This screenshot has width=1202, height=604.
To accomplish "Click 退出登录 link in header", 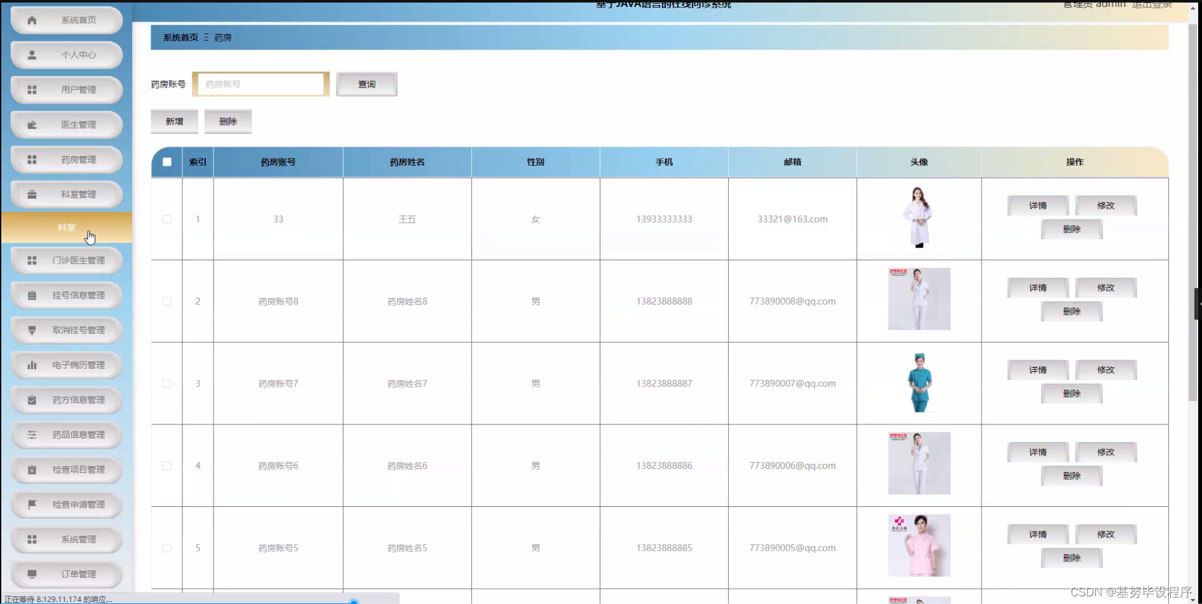I will [x=1152, y=4].
